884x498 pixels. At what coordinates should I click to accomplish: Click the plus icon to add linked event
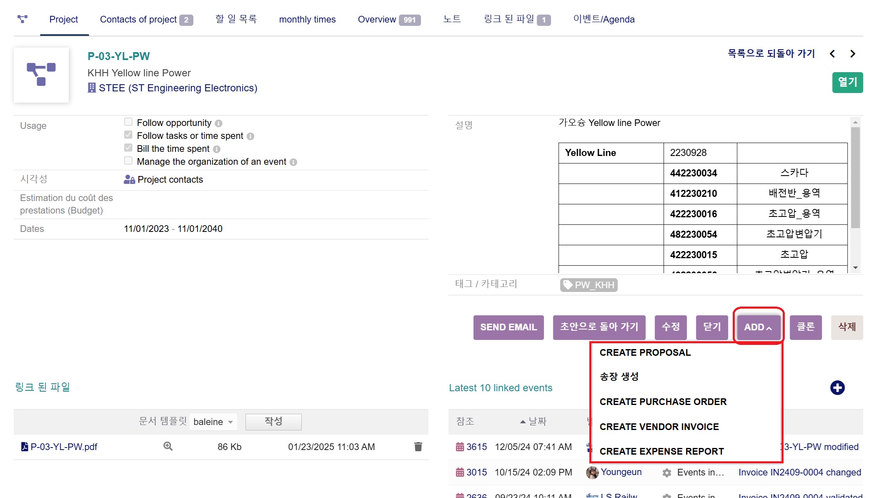coord(837,387)
